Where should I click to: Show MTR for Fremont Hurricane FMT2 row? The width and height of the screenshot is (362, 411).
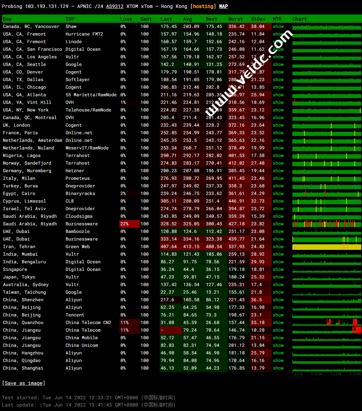(278, 34)
